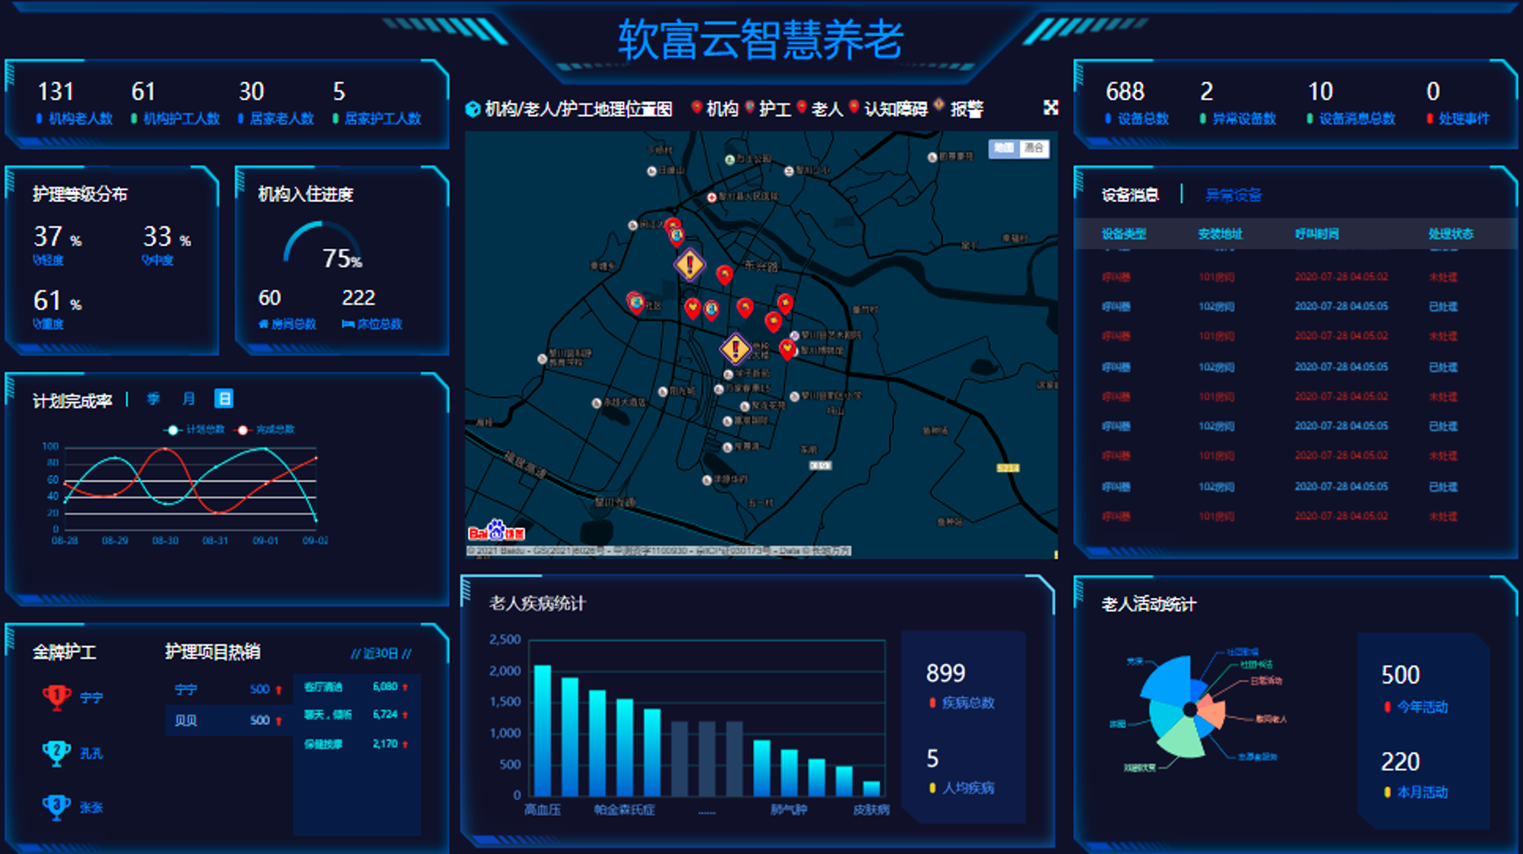The width and height of the screenshot is (1523, 854).
Task: Click the 高血压 tallest bar
Action: tap(543, 729)
